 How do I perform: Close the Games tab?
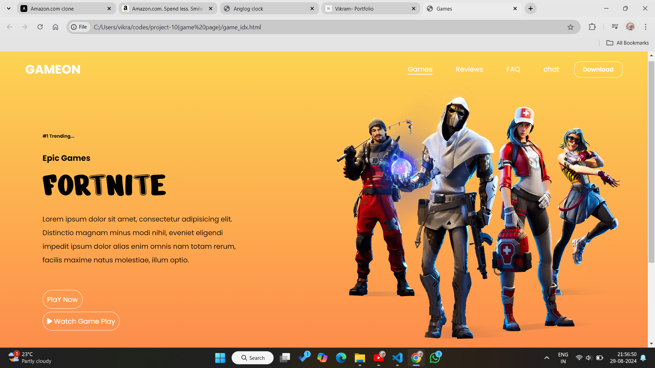click(x=515, y=9)
